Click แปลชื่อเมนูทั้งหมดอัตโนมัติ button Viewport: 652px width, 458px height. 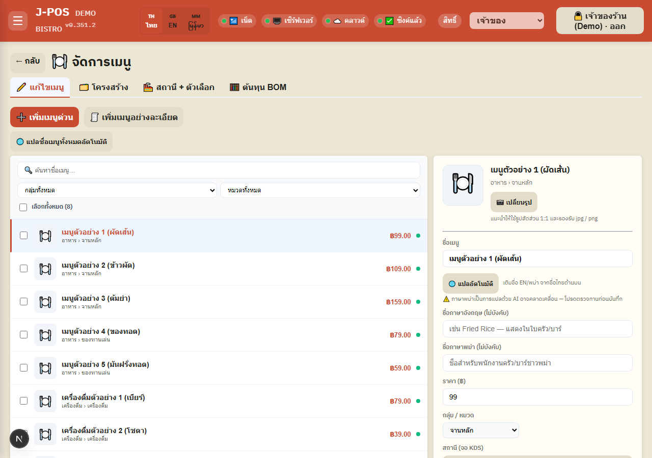pos(61,141)
